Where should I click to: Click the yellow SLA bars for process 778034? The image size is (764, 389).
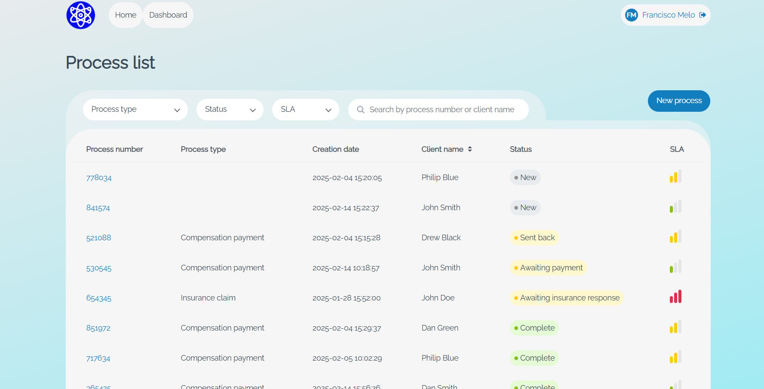click(675, 176)
